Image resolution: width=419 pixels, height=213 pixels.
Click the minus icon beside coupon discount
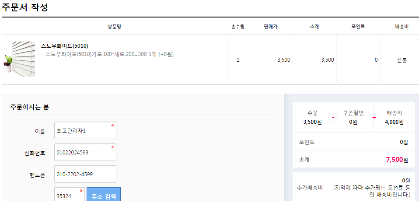pos(333,118)
